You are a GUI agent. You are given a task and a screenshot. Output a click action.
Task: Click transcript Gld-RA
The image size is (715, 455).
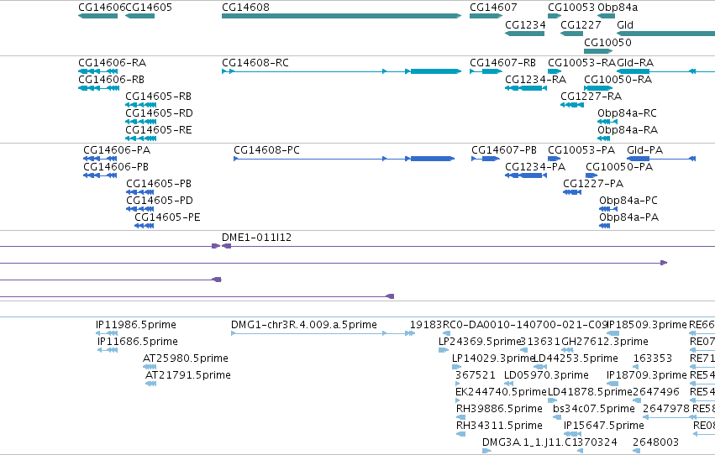pos(665,71)
